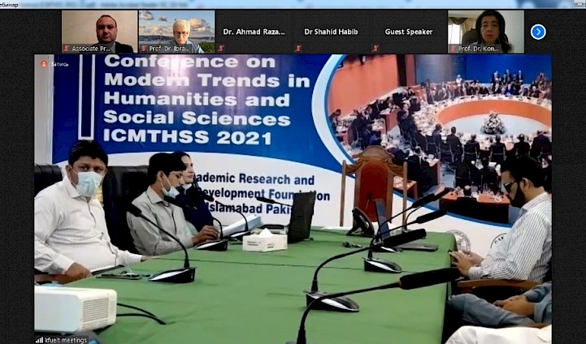Screen dimensions: 586x344
Task: Click the 'kfueit meetings' speaker name label
Action: pos(66,340)
